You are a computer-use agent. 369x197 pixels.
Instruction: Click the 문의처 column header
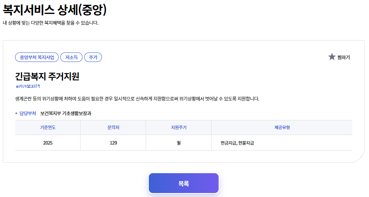click(x=113, y=127)
